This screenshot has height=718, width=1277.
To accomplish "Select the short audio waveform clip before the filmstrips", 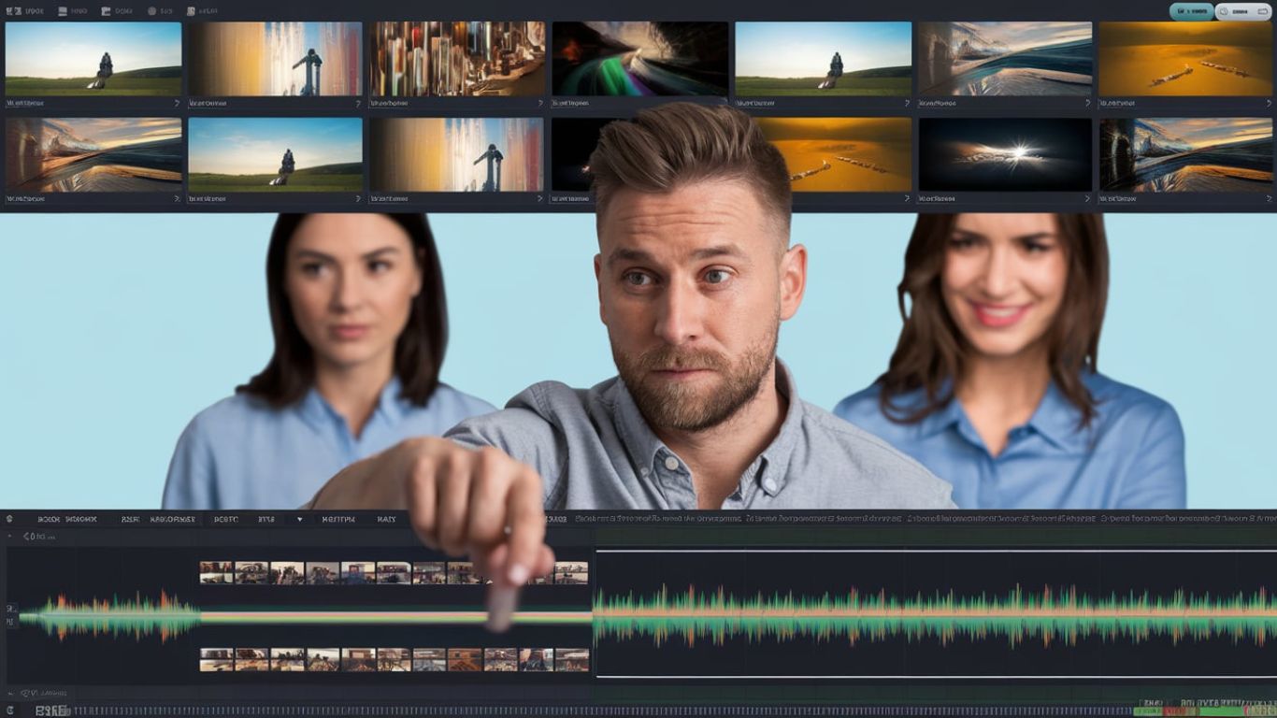I will 109,616.
